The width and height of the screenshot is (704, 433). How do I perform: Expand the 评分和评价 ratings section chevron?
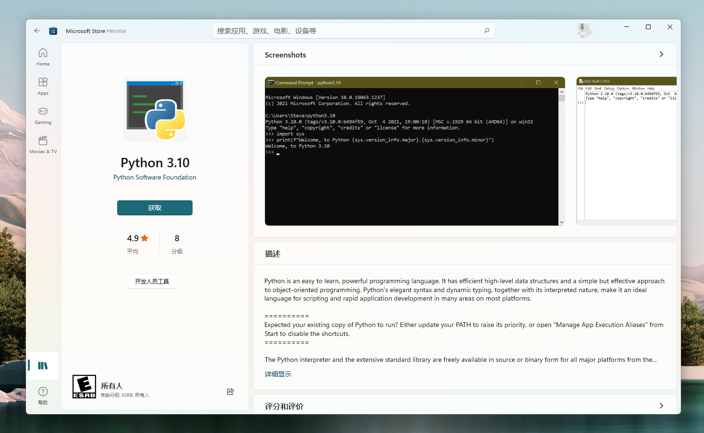(x=661, y=406)
